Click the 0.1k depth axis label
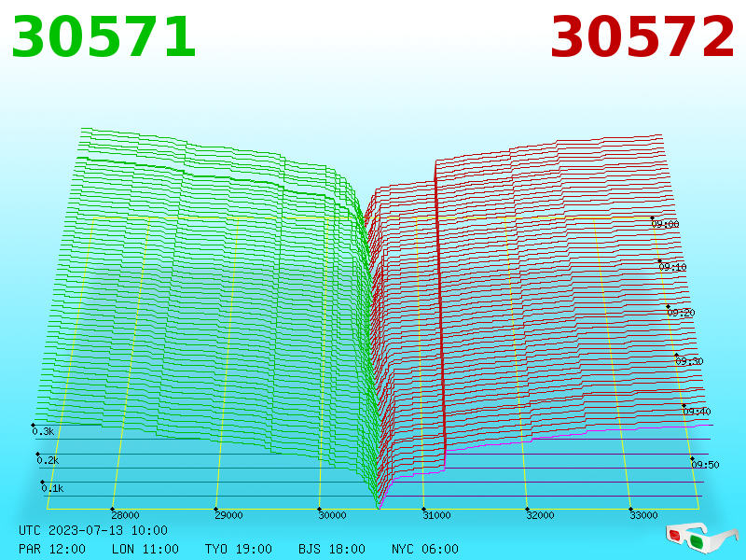 point(52,488)
